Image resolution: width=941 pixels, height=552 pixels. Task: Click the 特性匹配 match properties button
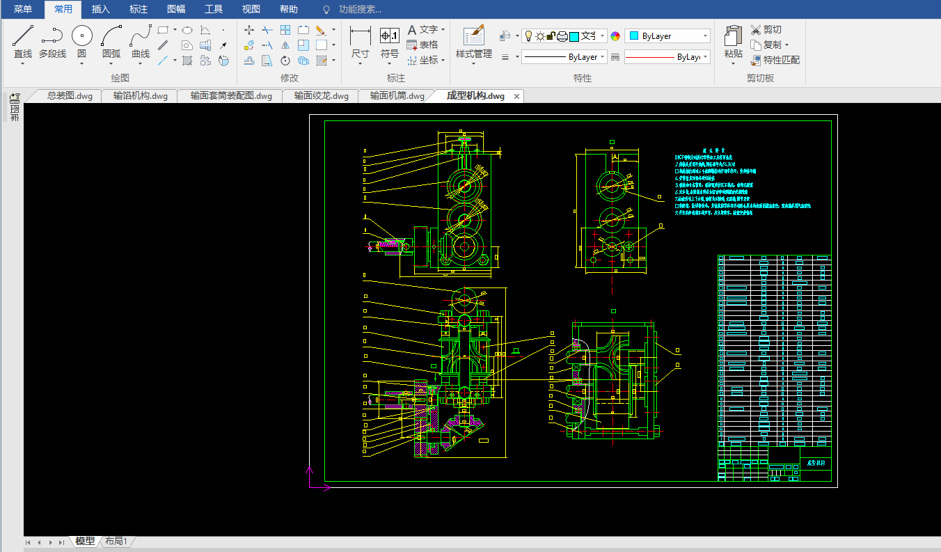[x=775, y=60]
